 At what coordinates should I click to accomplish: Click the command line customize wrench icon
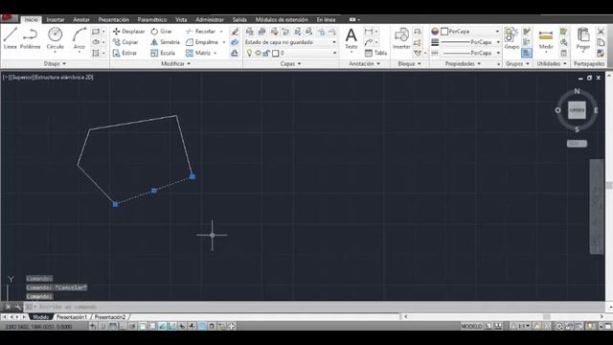click(17, 307)
